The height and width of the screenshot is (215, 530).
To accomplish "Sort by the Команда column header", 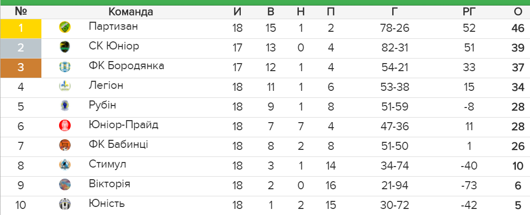I will click(131, 12).
